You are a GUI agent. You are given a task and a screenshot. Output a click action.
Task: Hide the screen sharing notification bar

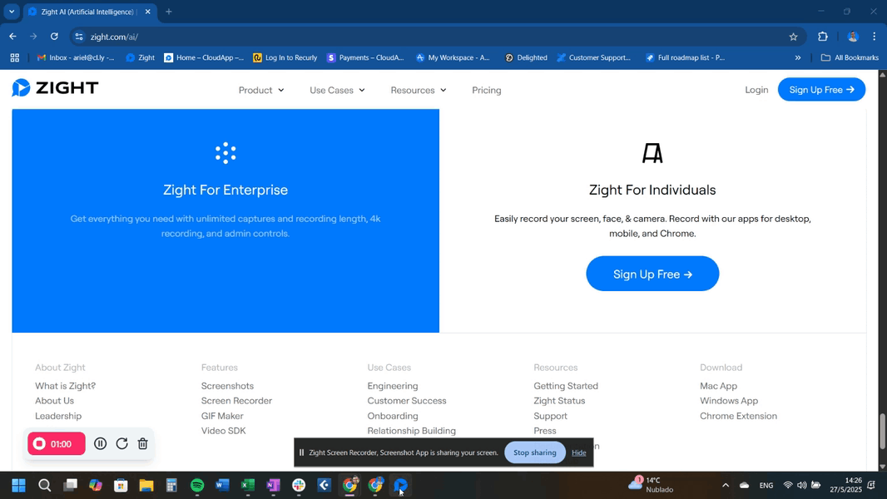click(x=578, y=452)
